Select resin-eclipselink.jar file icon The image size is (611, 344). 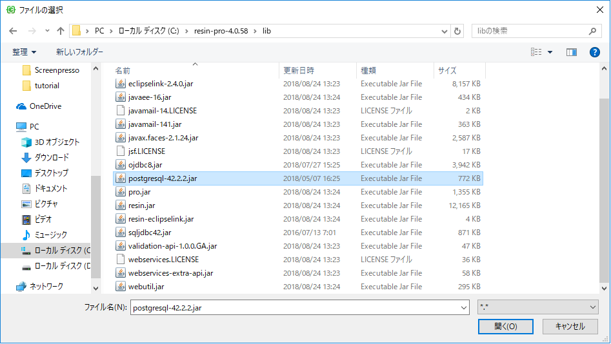121,218
